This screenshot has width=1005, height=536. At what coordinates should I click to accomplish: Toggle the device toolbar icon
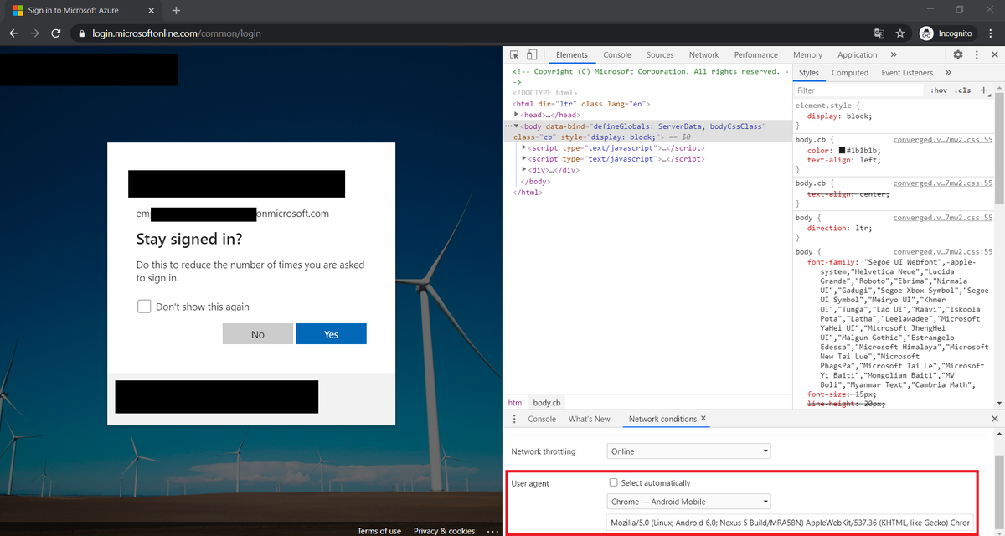[x=532, y=54]
